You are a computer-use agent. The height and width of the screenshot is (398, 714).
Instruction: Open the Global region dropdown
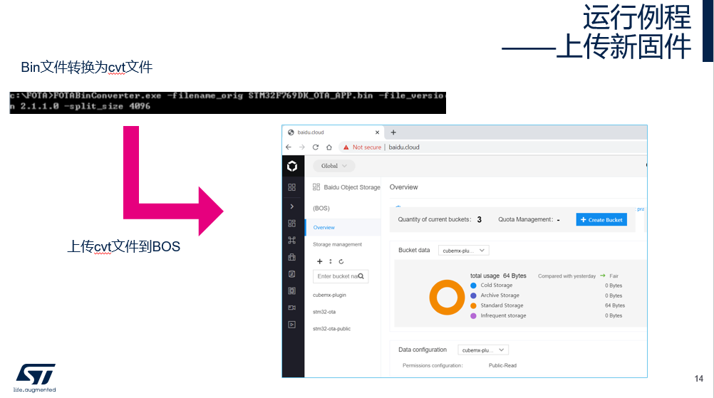coord(333,166)
